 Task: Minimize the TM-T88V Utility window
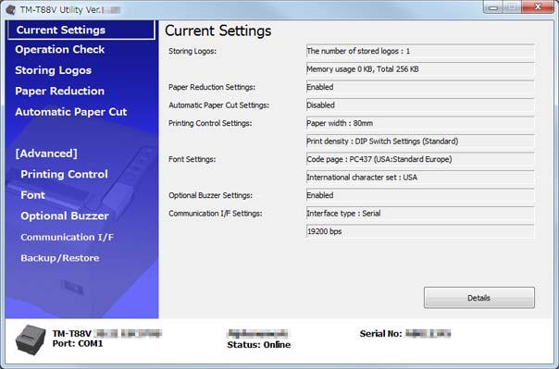pyautogui.click(x=493, y=7)
